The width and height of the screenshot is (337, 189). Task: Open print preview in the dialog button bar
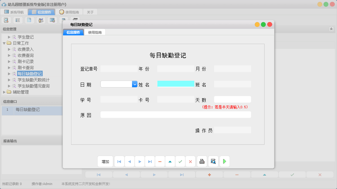tap(213, 161)
